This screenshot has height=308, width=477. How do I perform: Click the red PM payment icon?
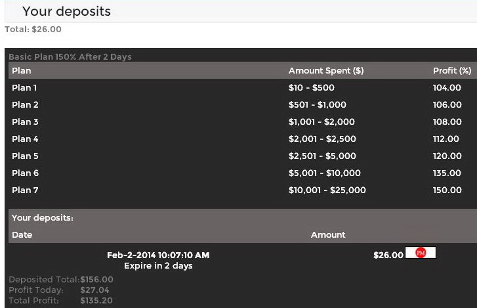[421, 253]
